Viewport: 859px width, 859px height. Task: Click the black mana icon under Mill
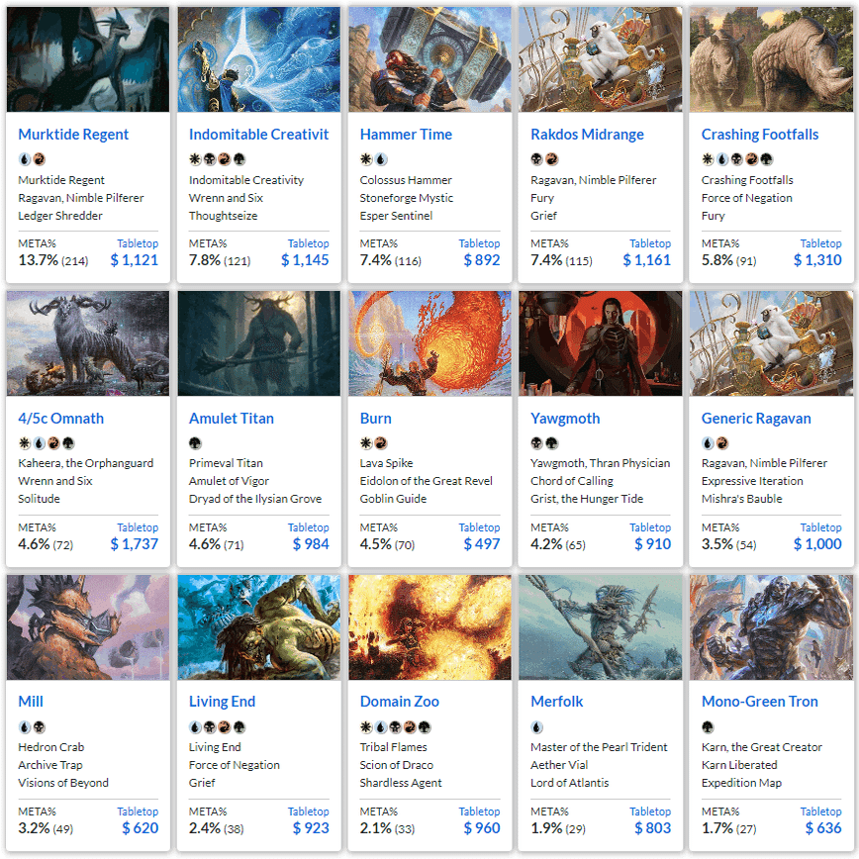39,727
